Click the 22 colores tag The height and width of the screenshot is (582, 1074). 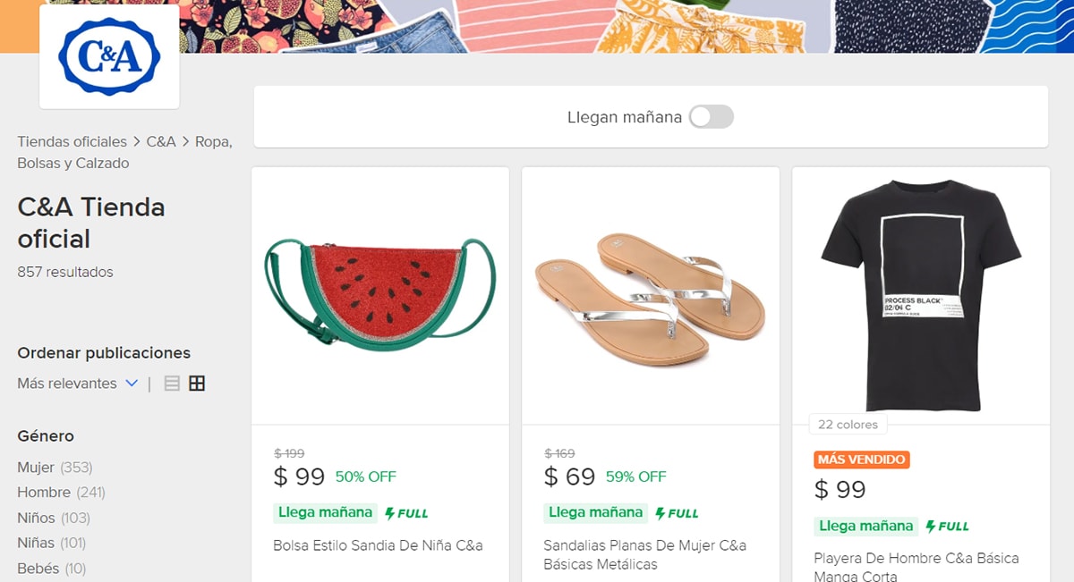(x=848, y=425)
